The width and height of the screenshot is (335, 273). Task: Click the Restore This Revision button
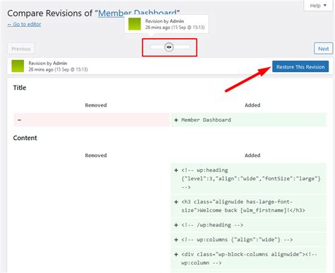[x=300, y=66]
